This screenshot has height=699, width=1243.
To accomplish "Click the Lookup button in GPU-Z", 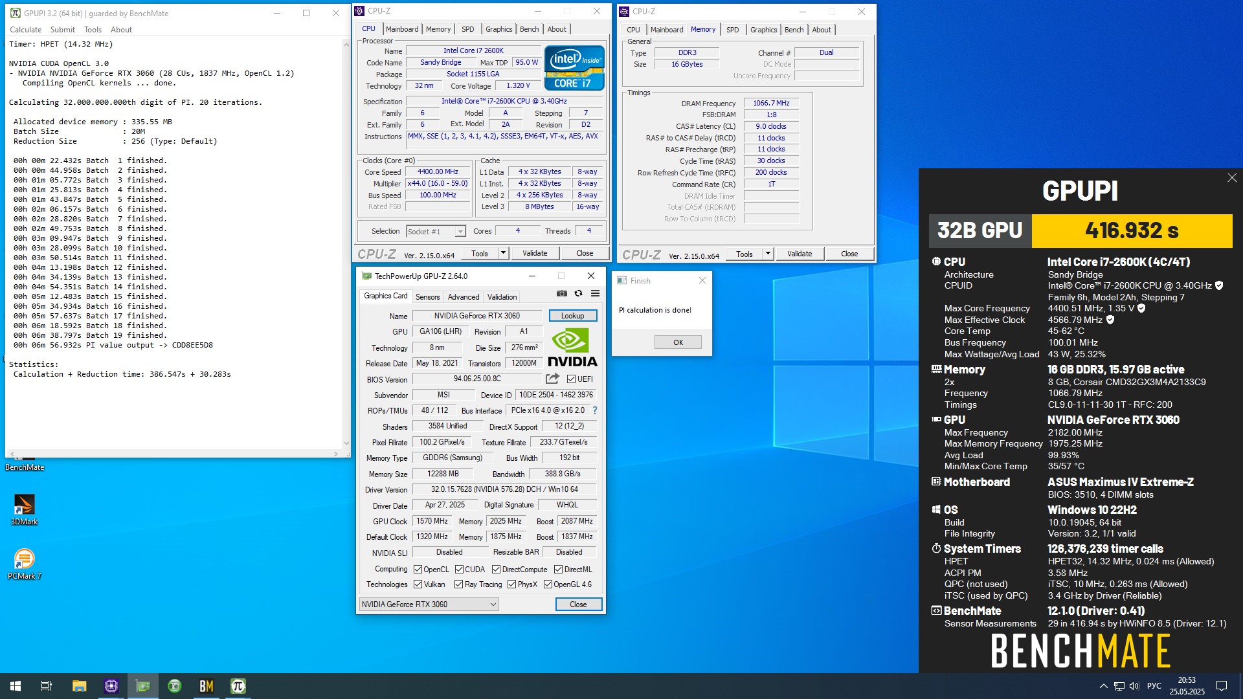I will click(572, 316).
